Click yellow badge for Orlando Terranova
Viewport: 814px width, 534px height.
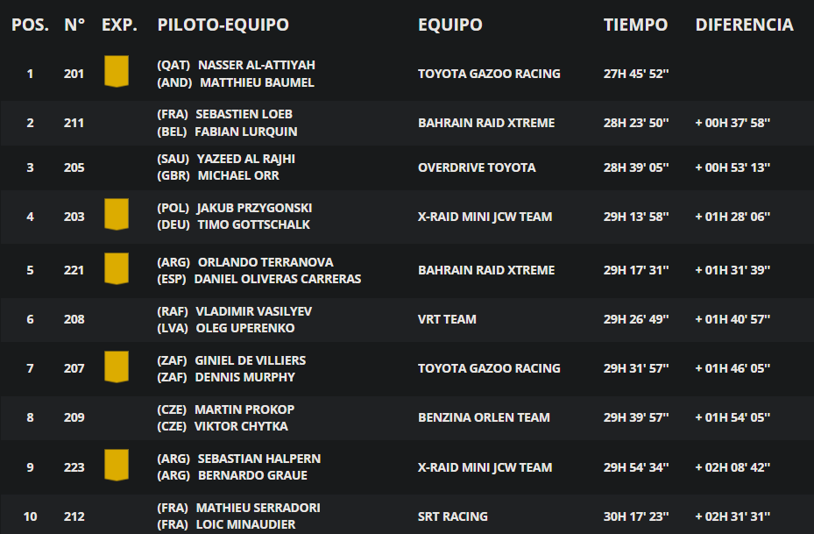(x=117, y=268)
